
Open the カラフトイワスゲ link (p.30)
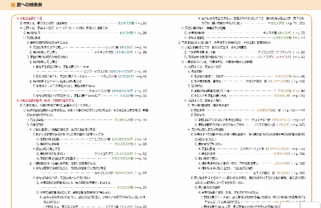tap(121, 72)
